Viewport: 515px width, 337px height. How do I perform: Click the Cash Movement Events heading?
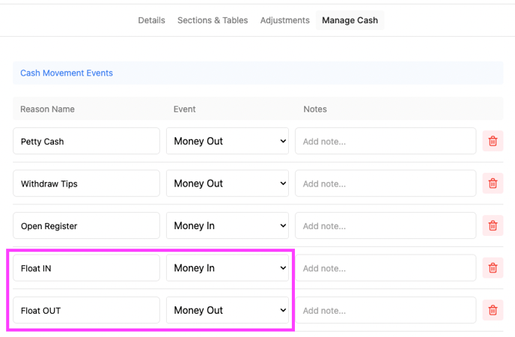(67, 73)
